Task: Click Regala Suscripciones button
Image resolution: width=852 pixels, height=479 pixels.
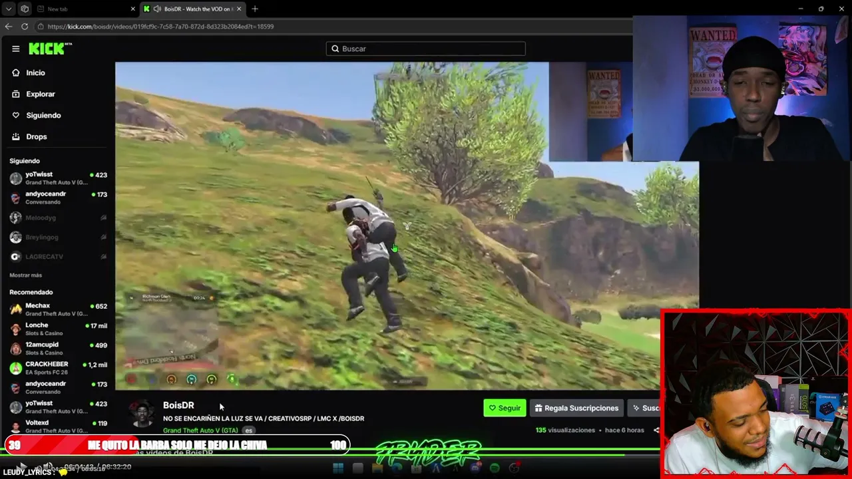Action: point(576,408)
